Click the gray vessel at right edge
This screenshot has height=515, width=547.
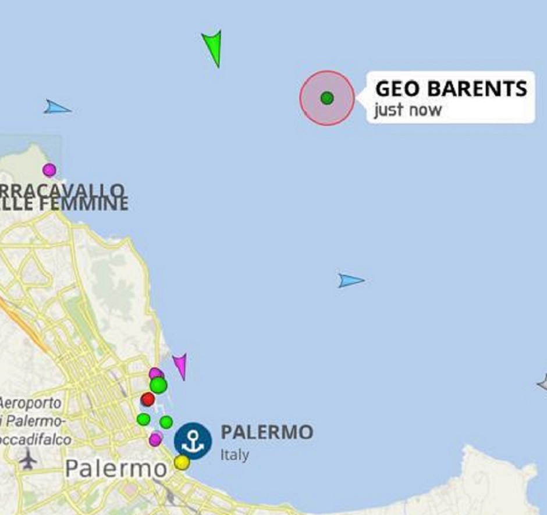click(542, 382)
